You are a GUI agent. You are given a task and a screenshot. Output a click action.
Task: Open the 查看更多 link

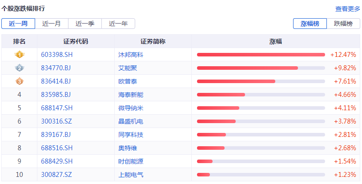(x=347, y=9)
